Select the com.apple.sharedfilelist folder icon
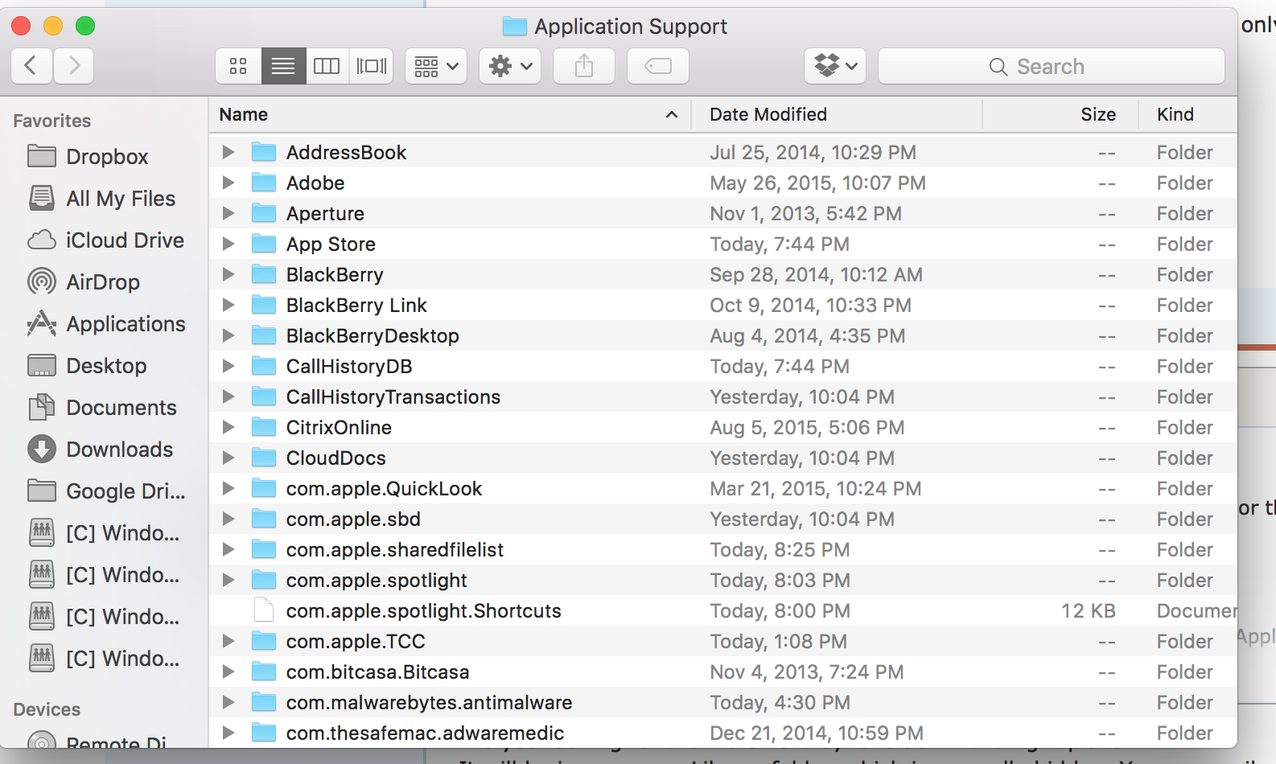The image size is (1276, 764). point(264,549)
